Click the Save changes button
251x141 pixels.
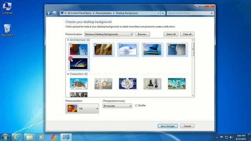[x=167, y=126]
